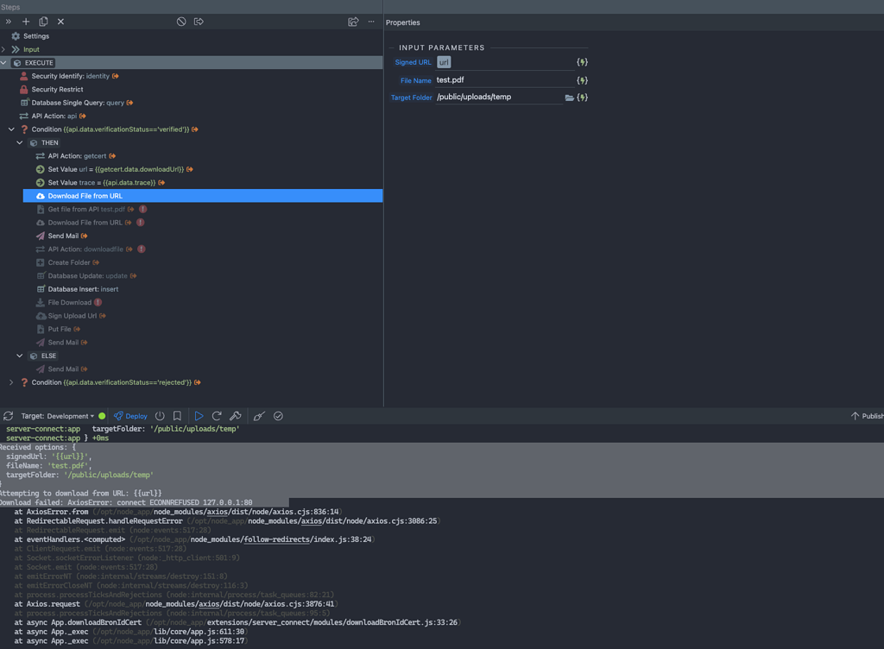Collapse the ELSE branch
The image size is (884, 649).
[x=19, y=355]
